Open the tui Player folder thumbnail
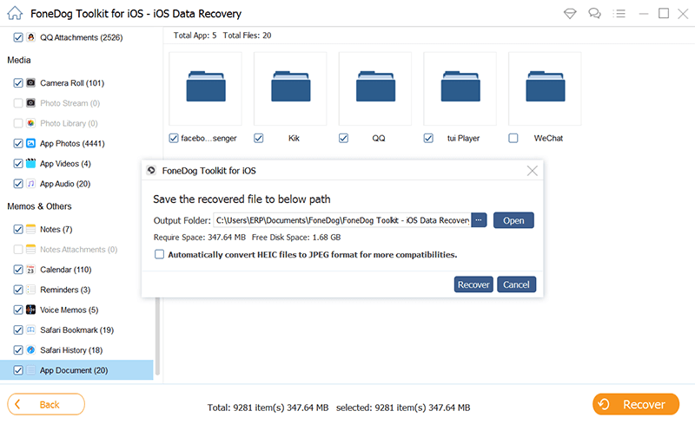The image size is (695, 424). click(x=460, y=88)
